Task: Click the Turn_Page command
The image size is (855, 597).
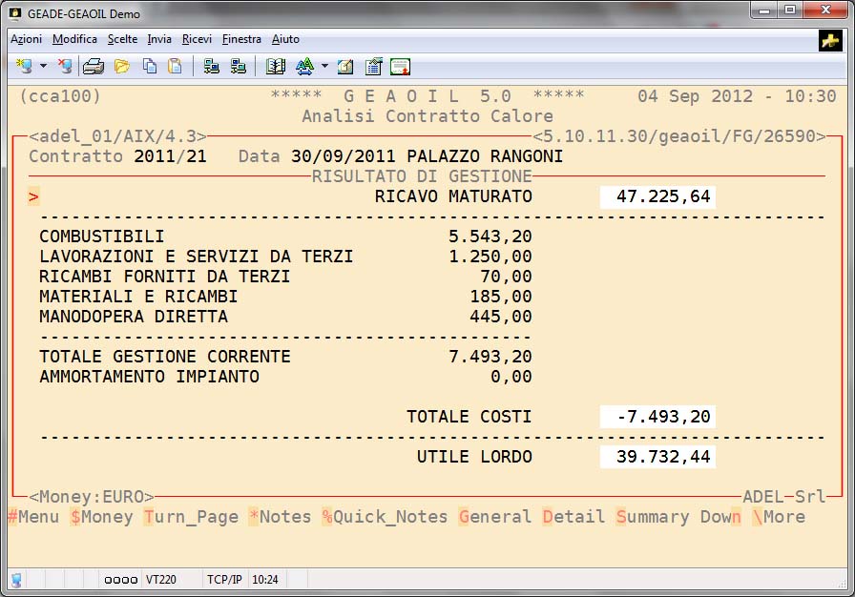Action: tap(192, 517)
